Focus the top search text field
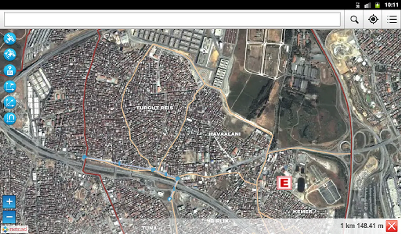This screenshot has height=234, width=401. click(172, 19)
